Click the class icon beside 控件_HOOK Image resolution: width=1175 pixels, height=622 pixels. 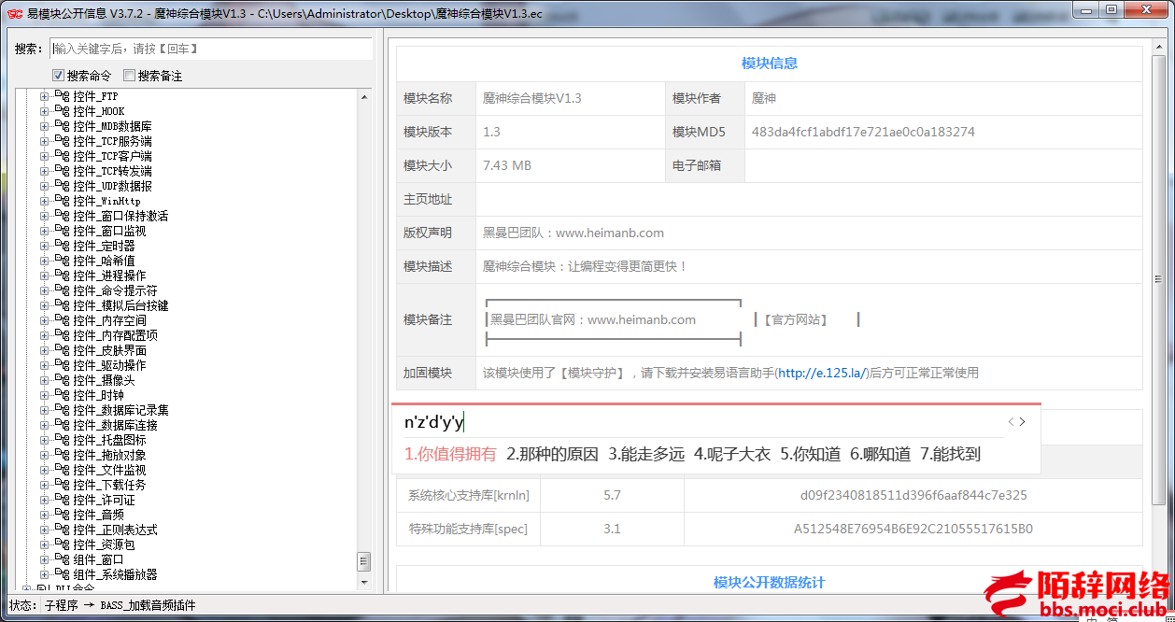tap(63, 111)
